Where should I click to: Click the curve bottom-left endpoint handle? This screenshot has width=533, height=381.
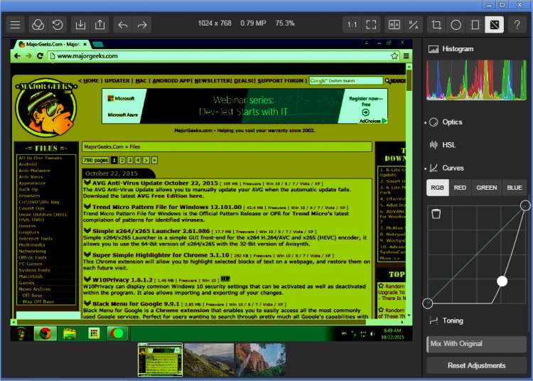[428, 304]
